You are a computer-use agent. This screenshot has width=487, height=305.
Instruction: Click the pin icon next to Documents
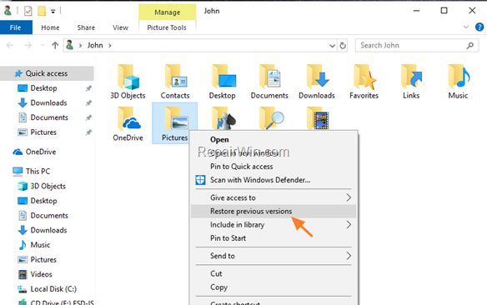pos(89,117)
